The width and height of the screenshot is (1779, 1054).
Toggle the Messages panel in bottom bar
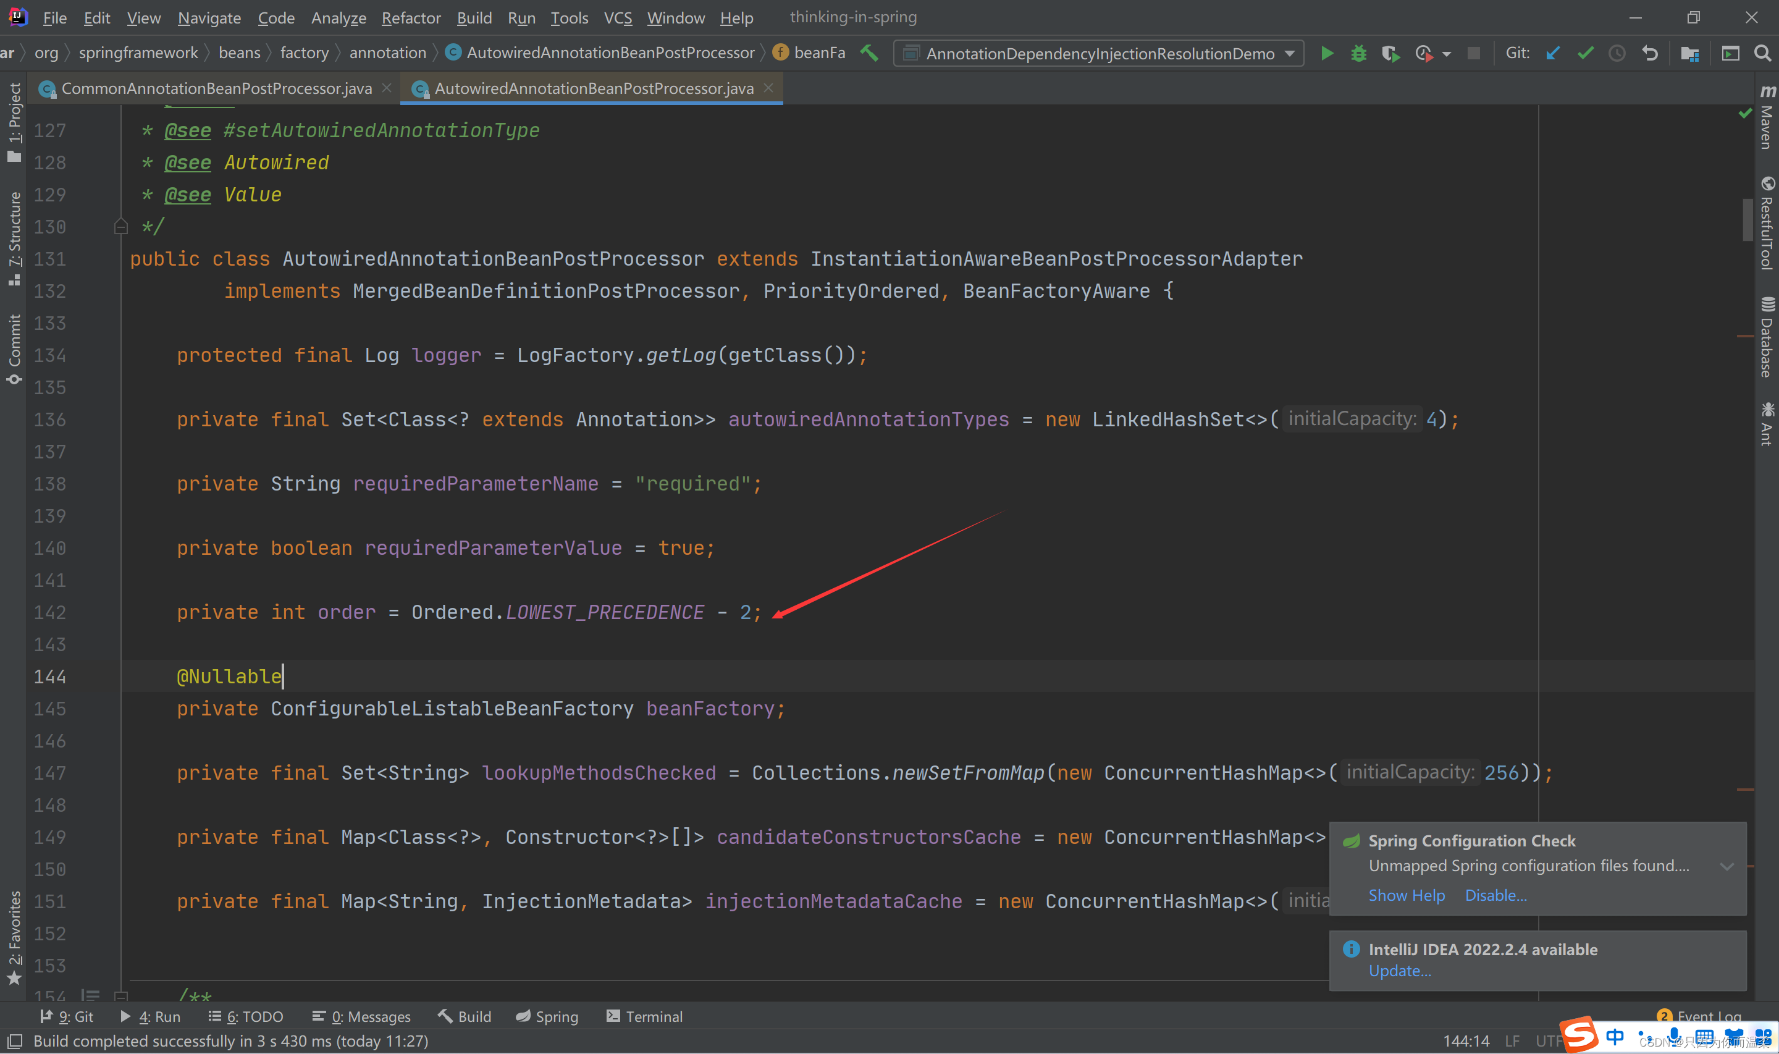[x=364, y=1016]
